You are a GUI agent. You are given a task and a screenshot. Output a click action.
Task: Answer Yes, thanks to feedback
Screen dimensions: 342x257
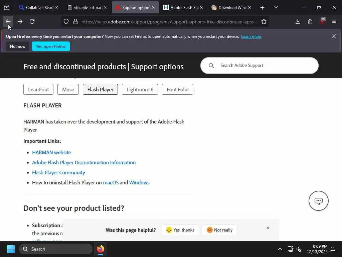[180, 230]
